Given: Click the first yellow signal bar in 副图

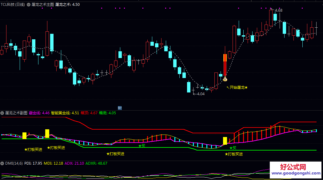Looking at the screenshot, I should tap(24, 135).
